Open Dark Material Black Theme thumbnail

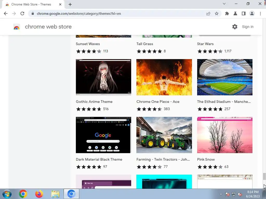point(103,135)
